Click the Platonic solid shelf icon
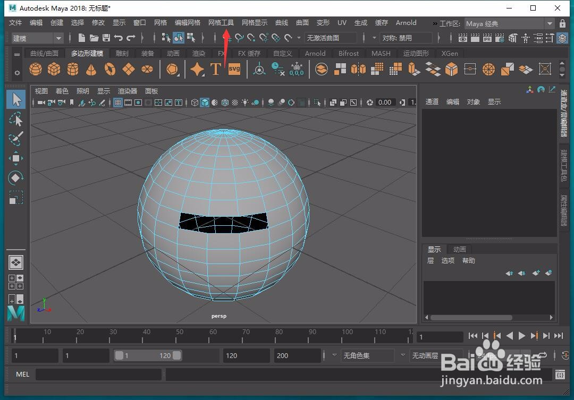 point(172,69)
